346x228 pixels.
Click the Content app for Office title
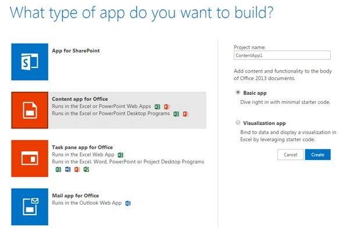pos(80,99)
